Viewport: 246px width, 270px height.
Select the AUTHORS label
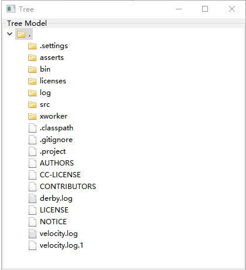pyautogui.click(x=57, y=163)
